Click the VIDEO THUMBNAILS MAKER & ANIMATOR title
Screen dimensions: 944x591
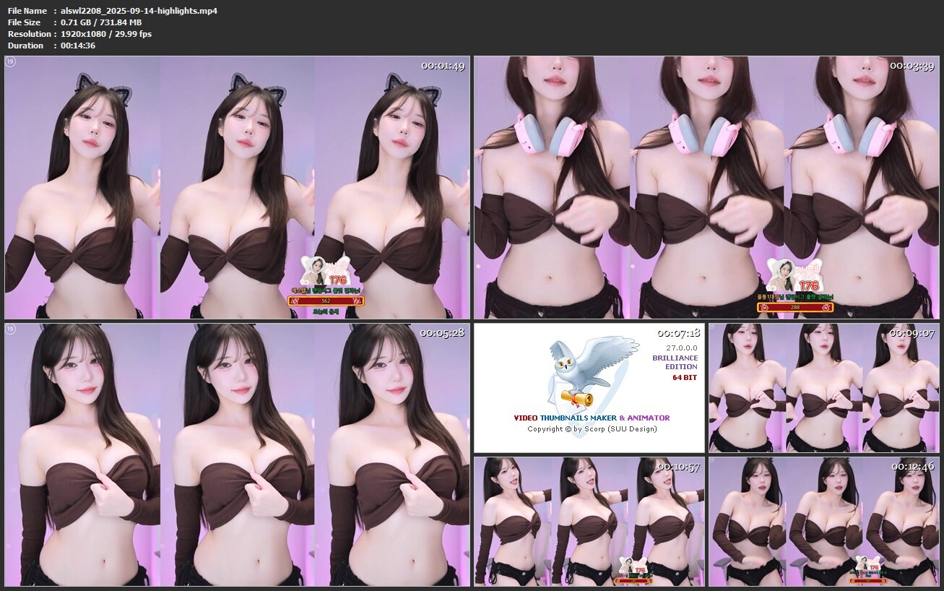click(592, 418)
